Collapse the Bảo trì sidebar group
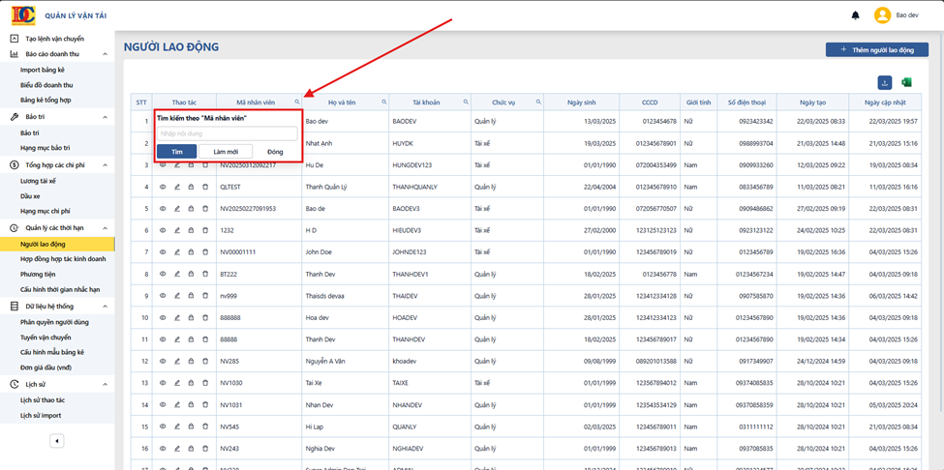This screenshot has width=944, height=470. tap(105, 117)
